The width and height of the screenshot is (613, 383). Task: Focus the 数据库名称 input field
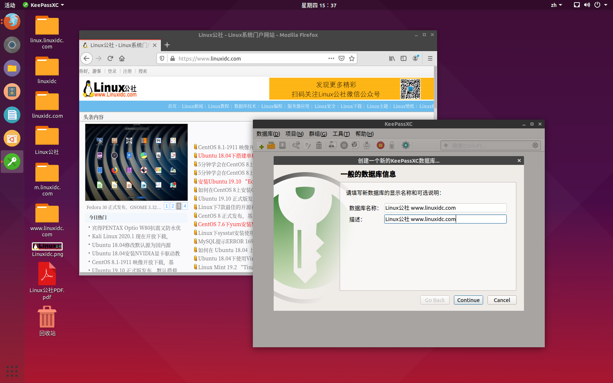445,208
